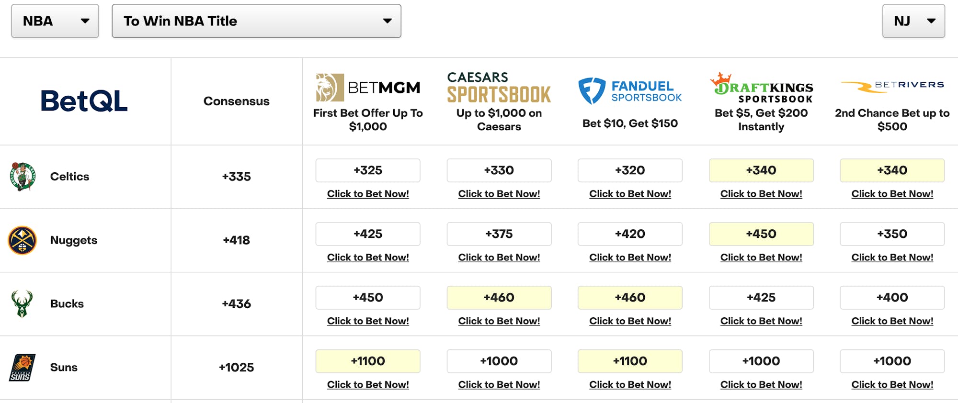
Task: Click to Bet Now under Celtics BetMGM
Action: [x=368, y=194]
